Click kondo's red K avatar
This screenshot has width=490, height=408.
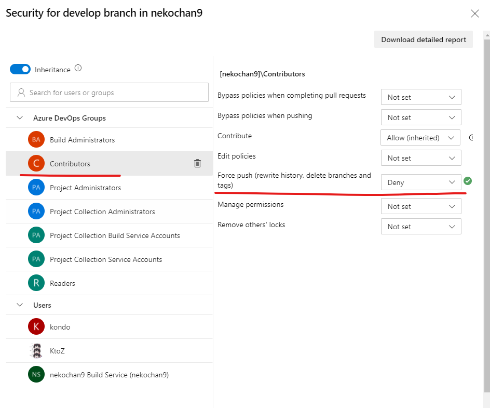(x=36, y=326)
